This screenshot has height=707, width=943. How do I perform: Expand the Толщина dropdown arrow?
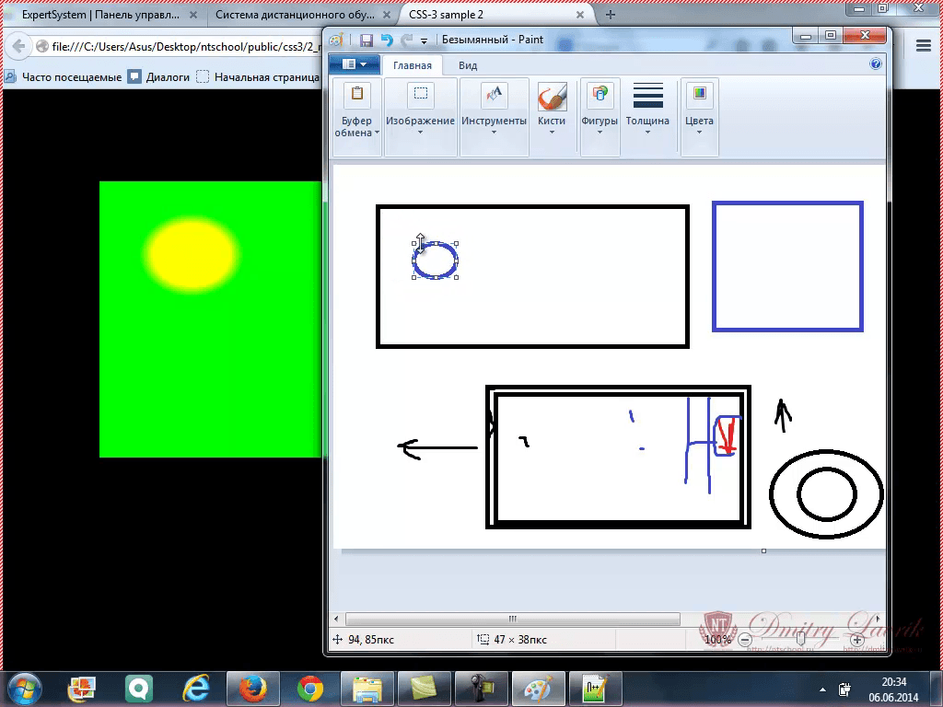click(647, 133)
